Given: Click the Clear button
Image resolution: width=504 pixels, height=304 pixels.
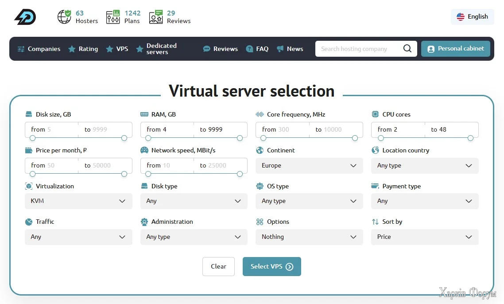Looking at the screenshot, I should coord(218,266).
